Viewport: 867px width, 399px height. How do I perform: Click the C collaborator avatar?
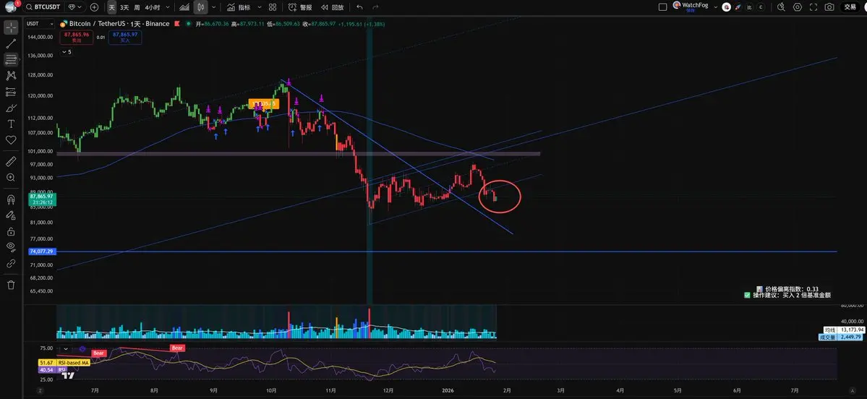coord(761,7)
